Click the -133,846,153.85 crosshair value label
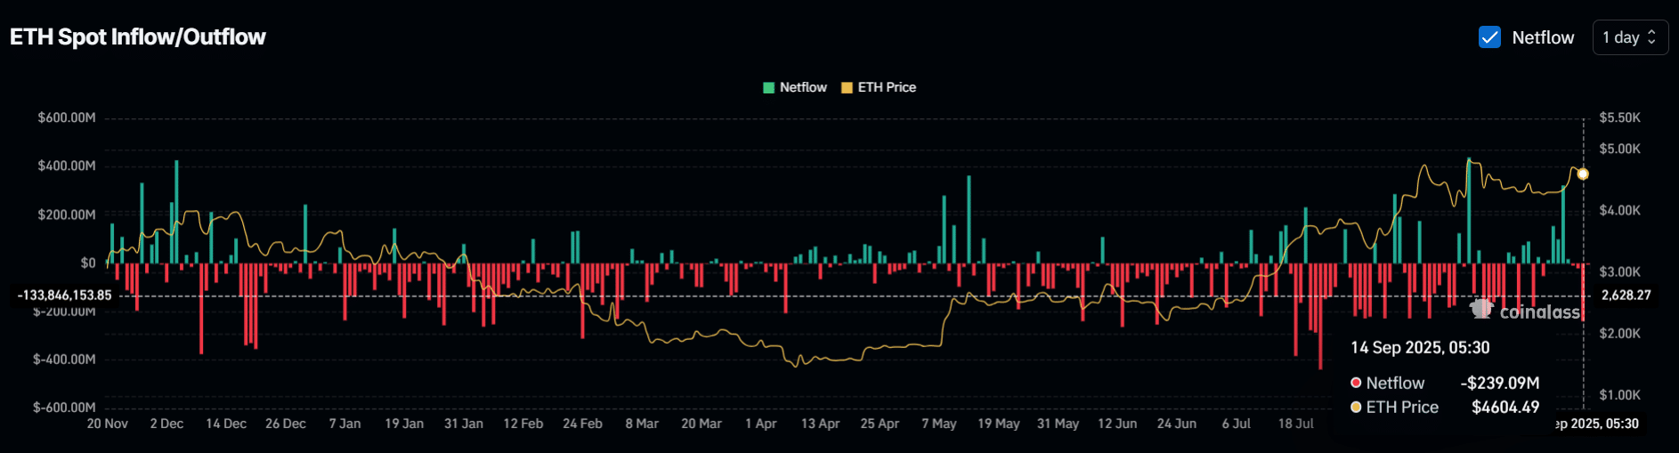Viewport: 1679px width, 453px height. [x=65, y=295]
